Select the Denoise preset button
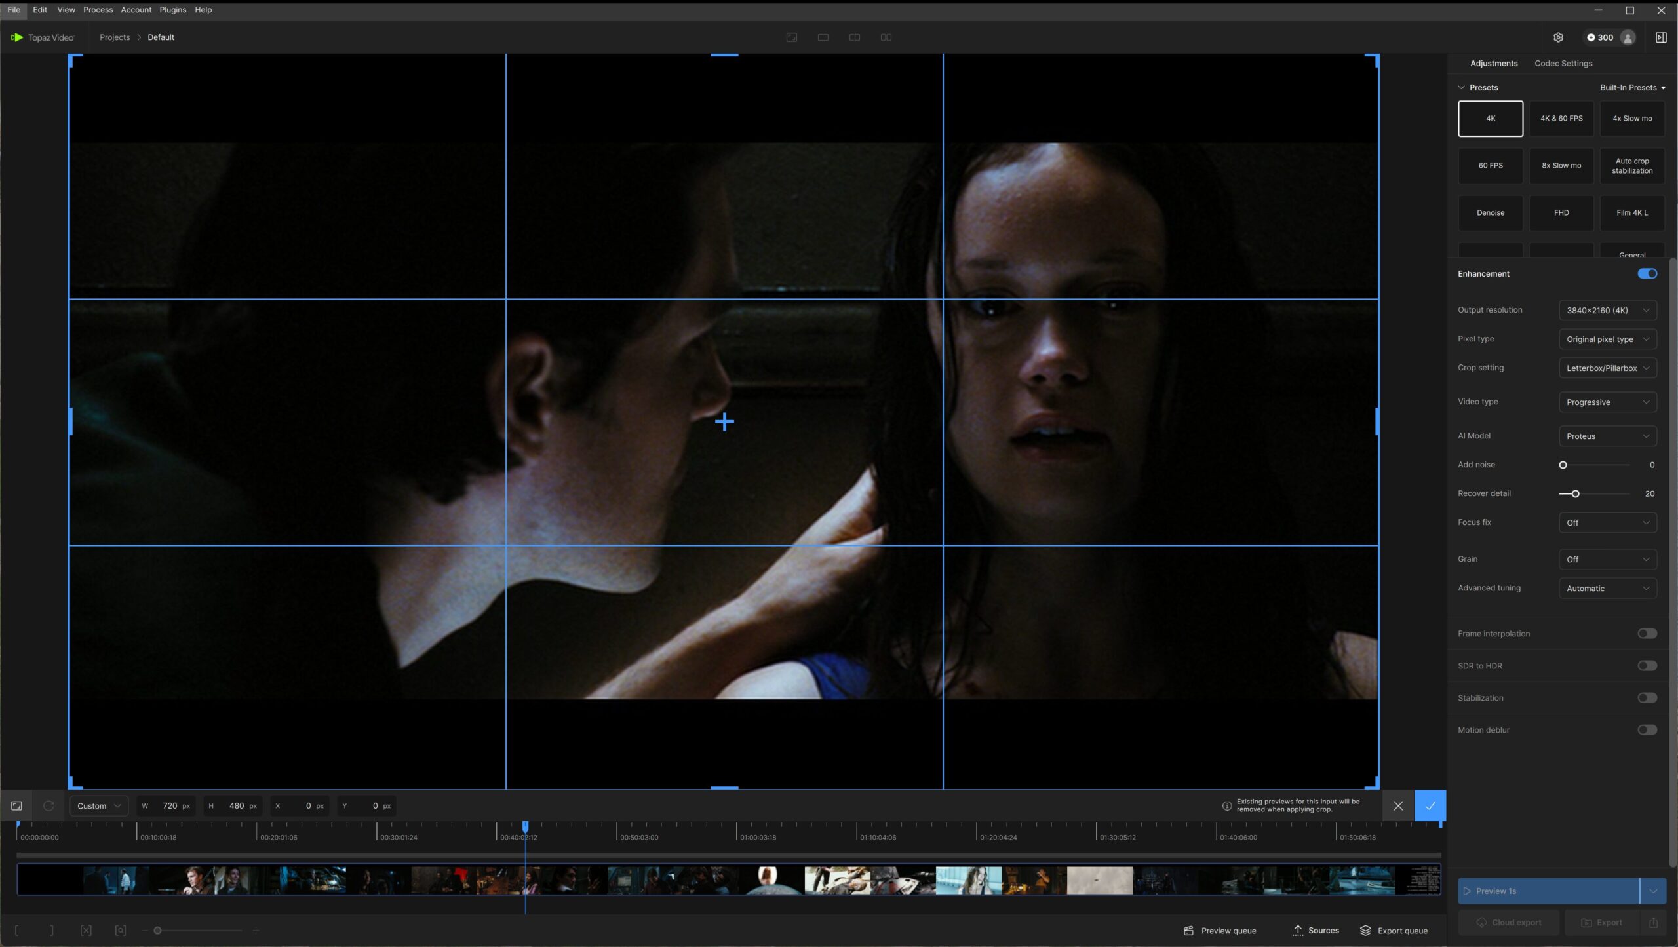 coord(1490,213)
